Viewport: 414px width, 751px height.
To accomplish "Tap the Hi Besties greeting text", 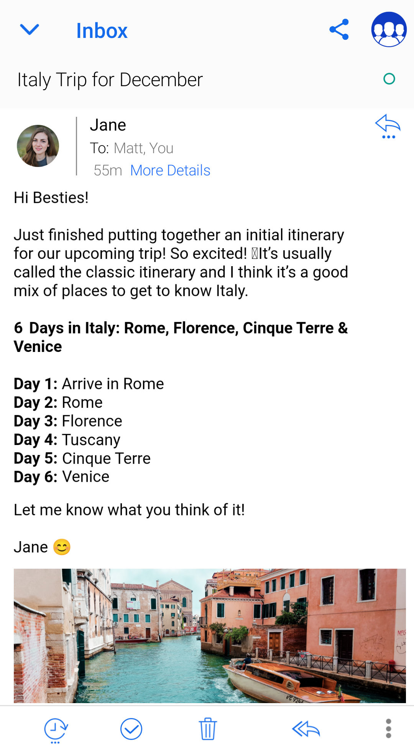I will point(51,198).
